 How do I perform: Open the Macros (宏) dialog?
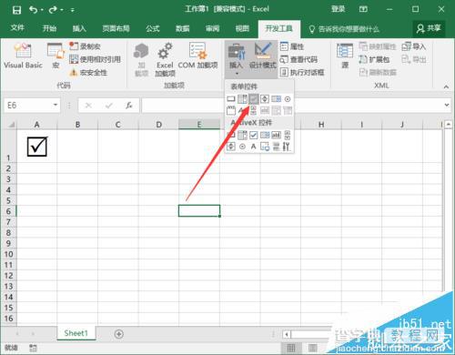pos(56,56)
